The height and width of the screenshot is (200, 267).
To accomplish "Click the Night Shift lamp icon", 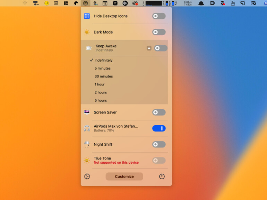I will (x=87, y=144).
